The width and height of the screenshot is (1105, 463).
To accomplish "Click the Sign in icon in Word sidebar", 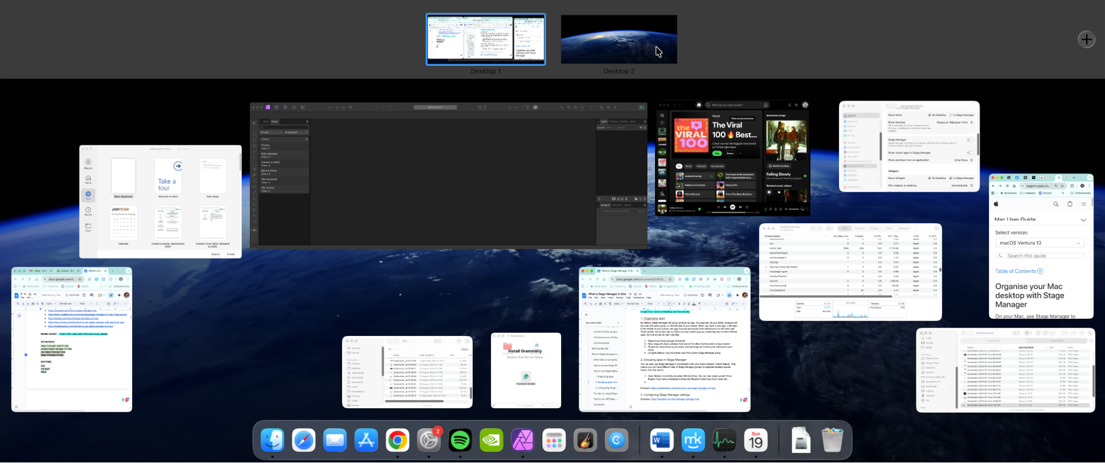I will click(x=88, y=163).
